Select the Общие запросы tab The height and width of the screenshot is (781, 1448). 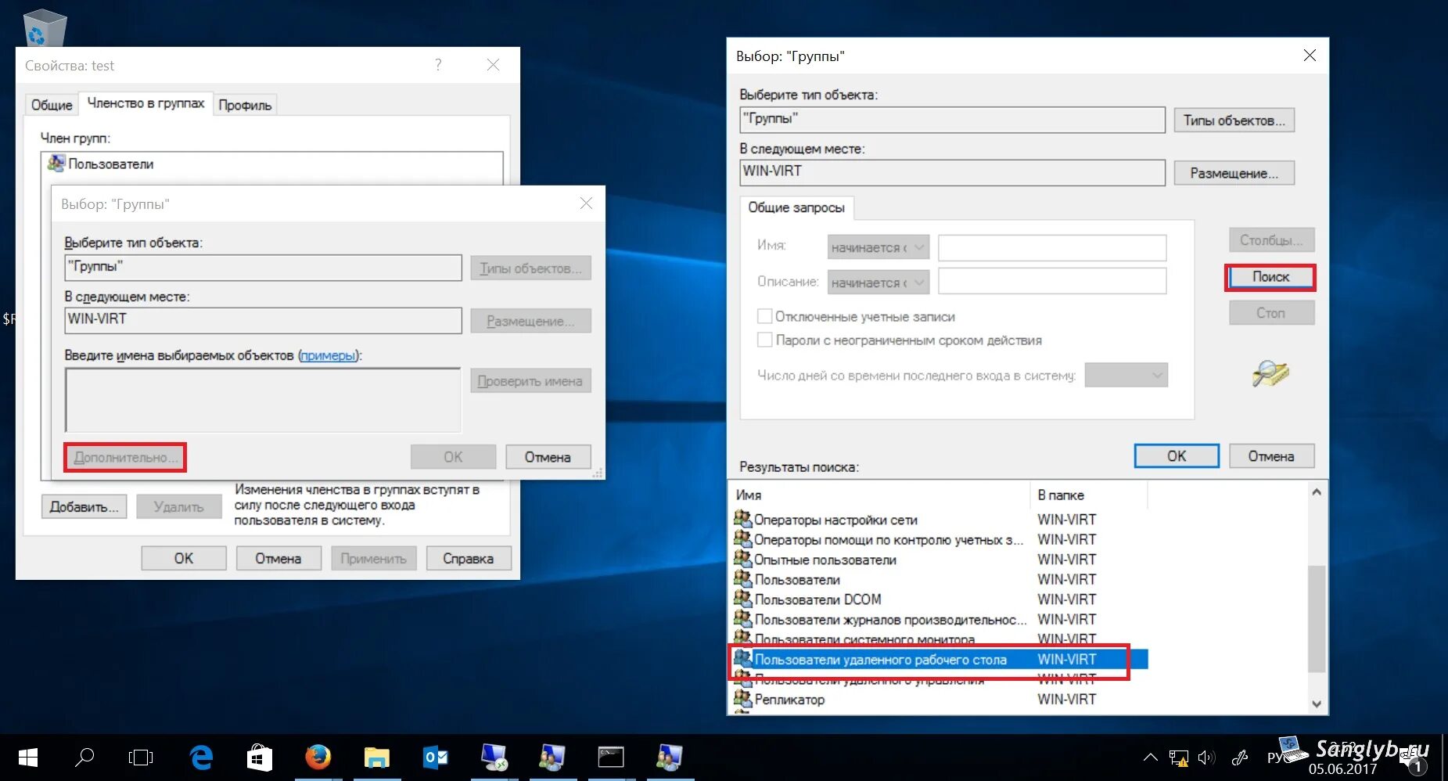point(796,207)
